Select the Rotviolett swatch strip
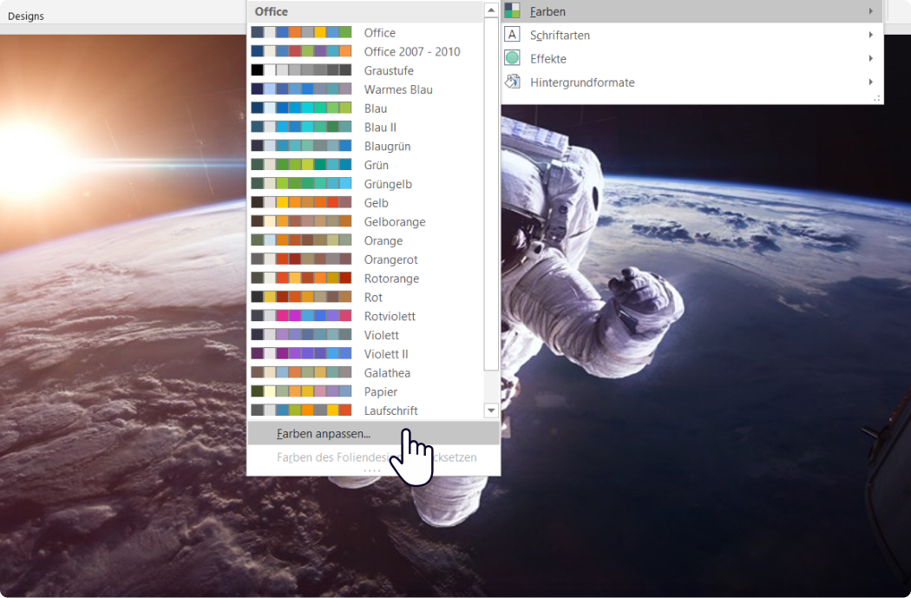 pos(301,316)
